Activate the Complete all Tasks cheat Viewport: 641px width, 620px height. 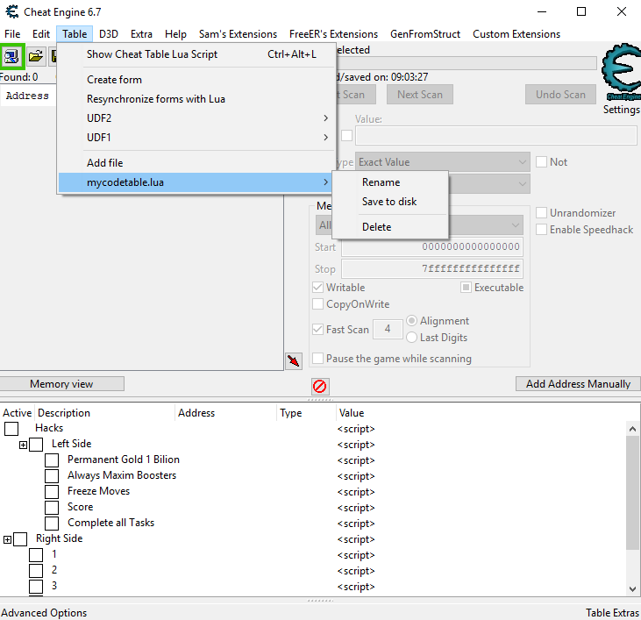click(x=52, y=524)
